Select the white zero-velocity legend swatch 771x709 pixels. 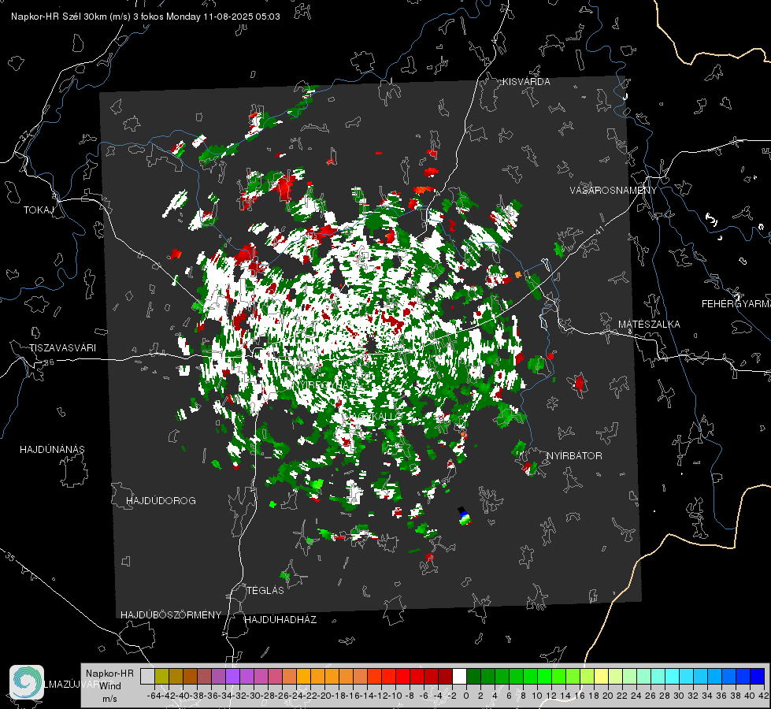[x=459, y=676]
